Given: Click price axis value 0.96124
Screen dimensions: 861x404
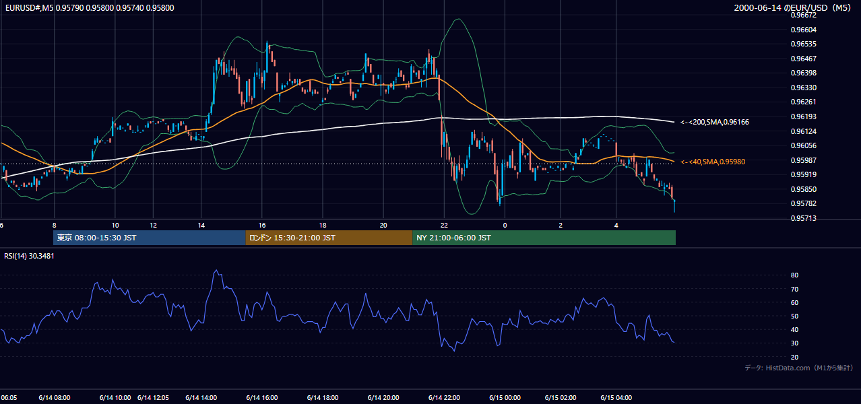Looking at the screenshot, I should tap(803, 131).
